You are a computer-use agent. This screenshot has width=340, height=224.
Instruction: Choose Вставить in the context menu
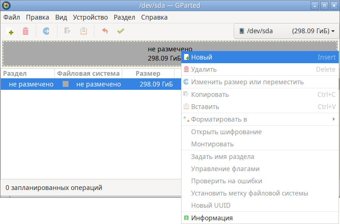coord(260,107)
